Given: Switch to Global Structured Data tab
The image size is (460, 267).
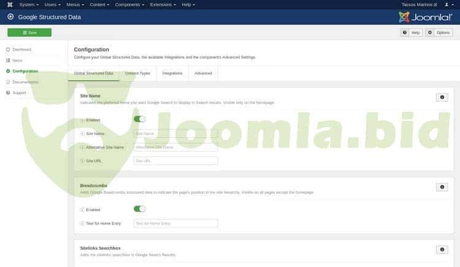Looking at the screenshot, I should click(94, 73).
